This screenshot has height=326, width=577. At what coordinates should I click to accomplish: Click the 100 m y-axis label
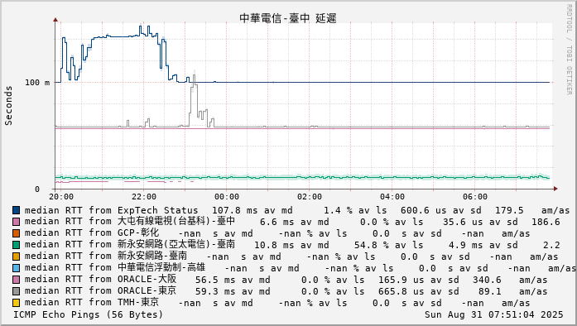[37, 83]
